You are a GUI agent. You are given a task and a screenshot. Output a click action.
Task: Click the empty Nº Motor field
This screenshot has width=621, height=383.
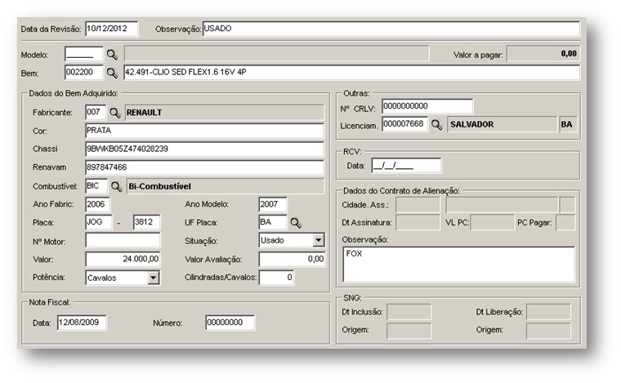(123, 241)
